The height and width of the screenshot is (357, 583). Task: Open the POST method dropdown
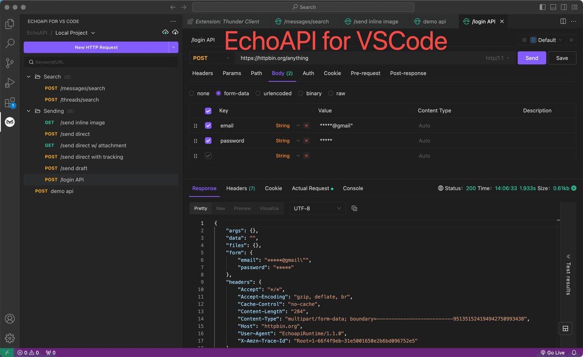212,58
